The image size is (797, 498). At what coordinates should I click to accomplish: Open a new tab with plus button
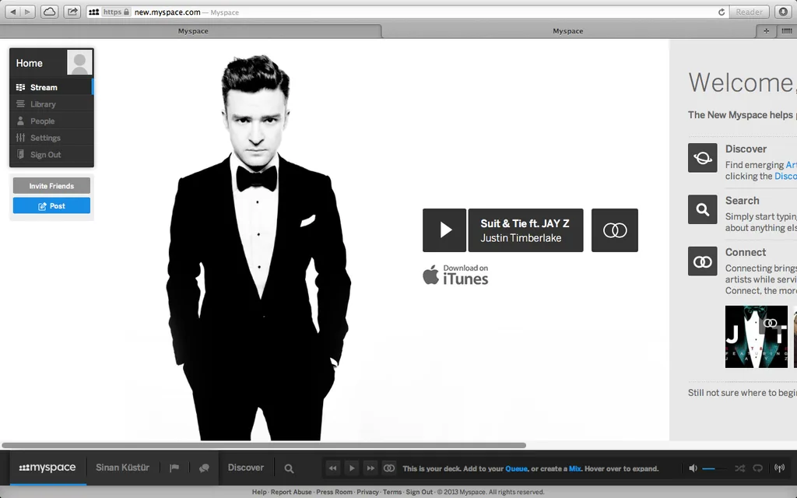(766, 31)
